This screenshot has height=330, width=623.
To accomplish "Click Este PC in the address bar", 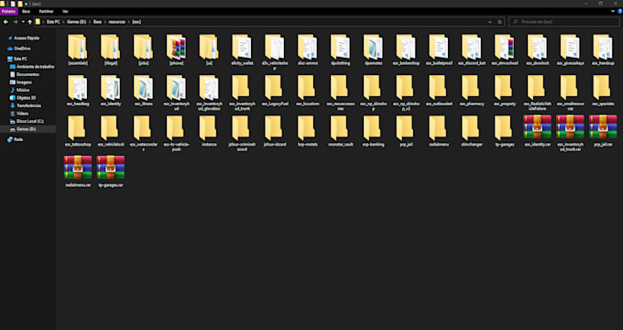I will coord(53,22).
